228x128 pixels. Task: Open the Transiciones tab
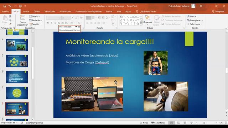pyautogui.click(x=50, y=11)
